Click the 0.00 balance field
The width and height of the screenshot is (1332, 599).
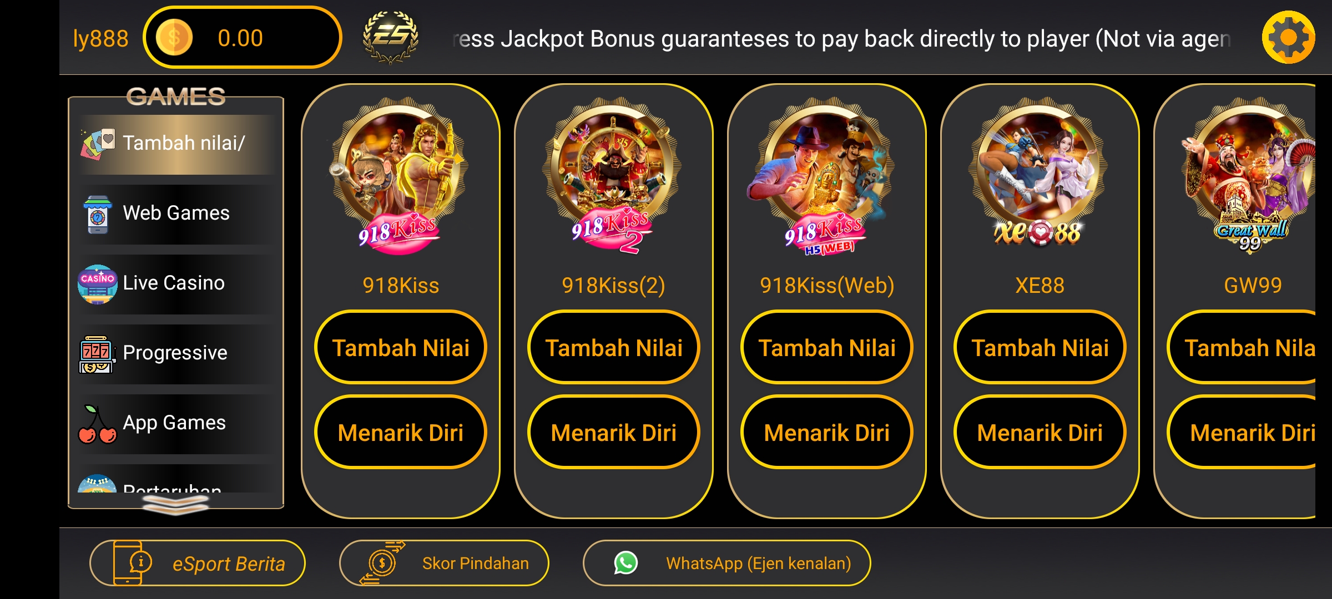(243, 38)
